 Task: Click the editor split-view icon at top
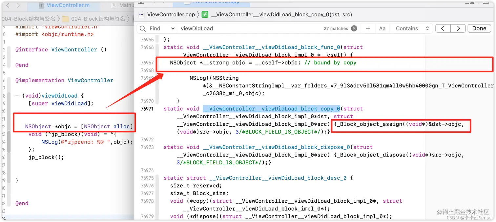click(141, 3)
